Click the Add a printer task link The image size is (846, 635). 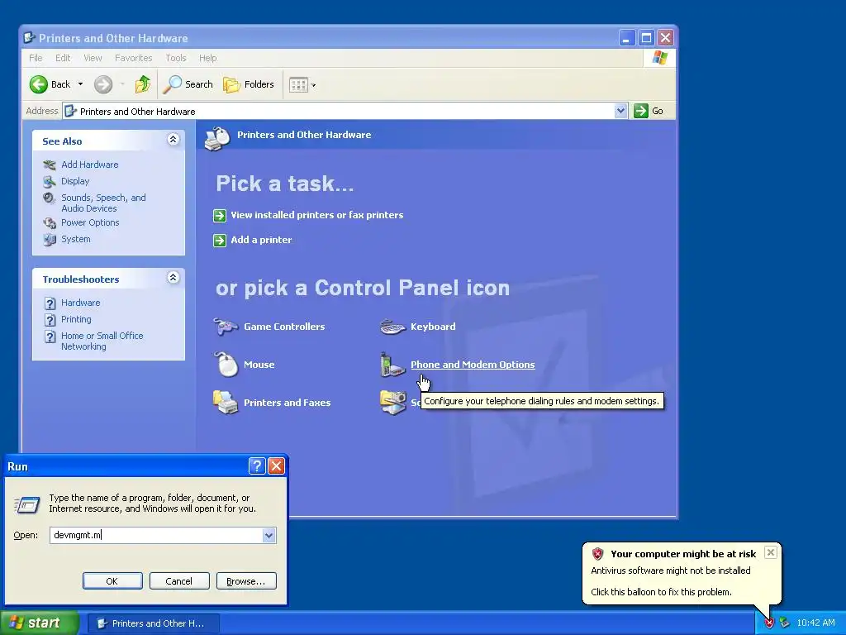(261, 240)
